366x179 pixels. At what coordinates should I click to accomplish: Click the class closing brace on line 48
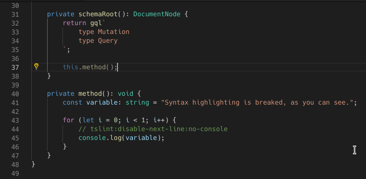(33, 164)
